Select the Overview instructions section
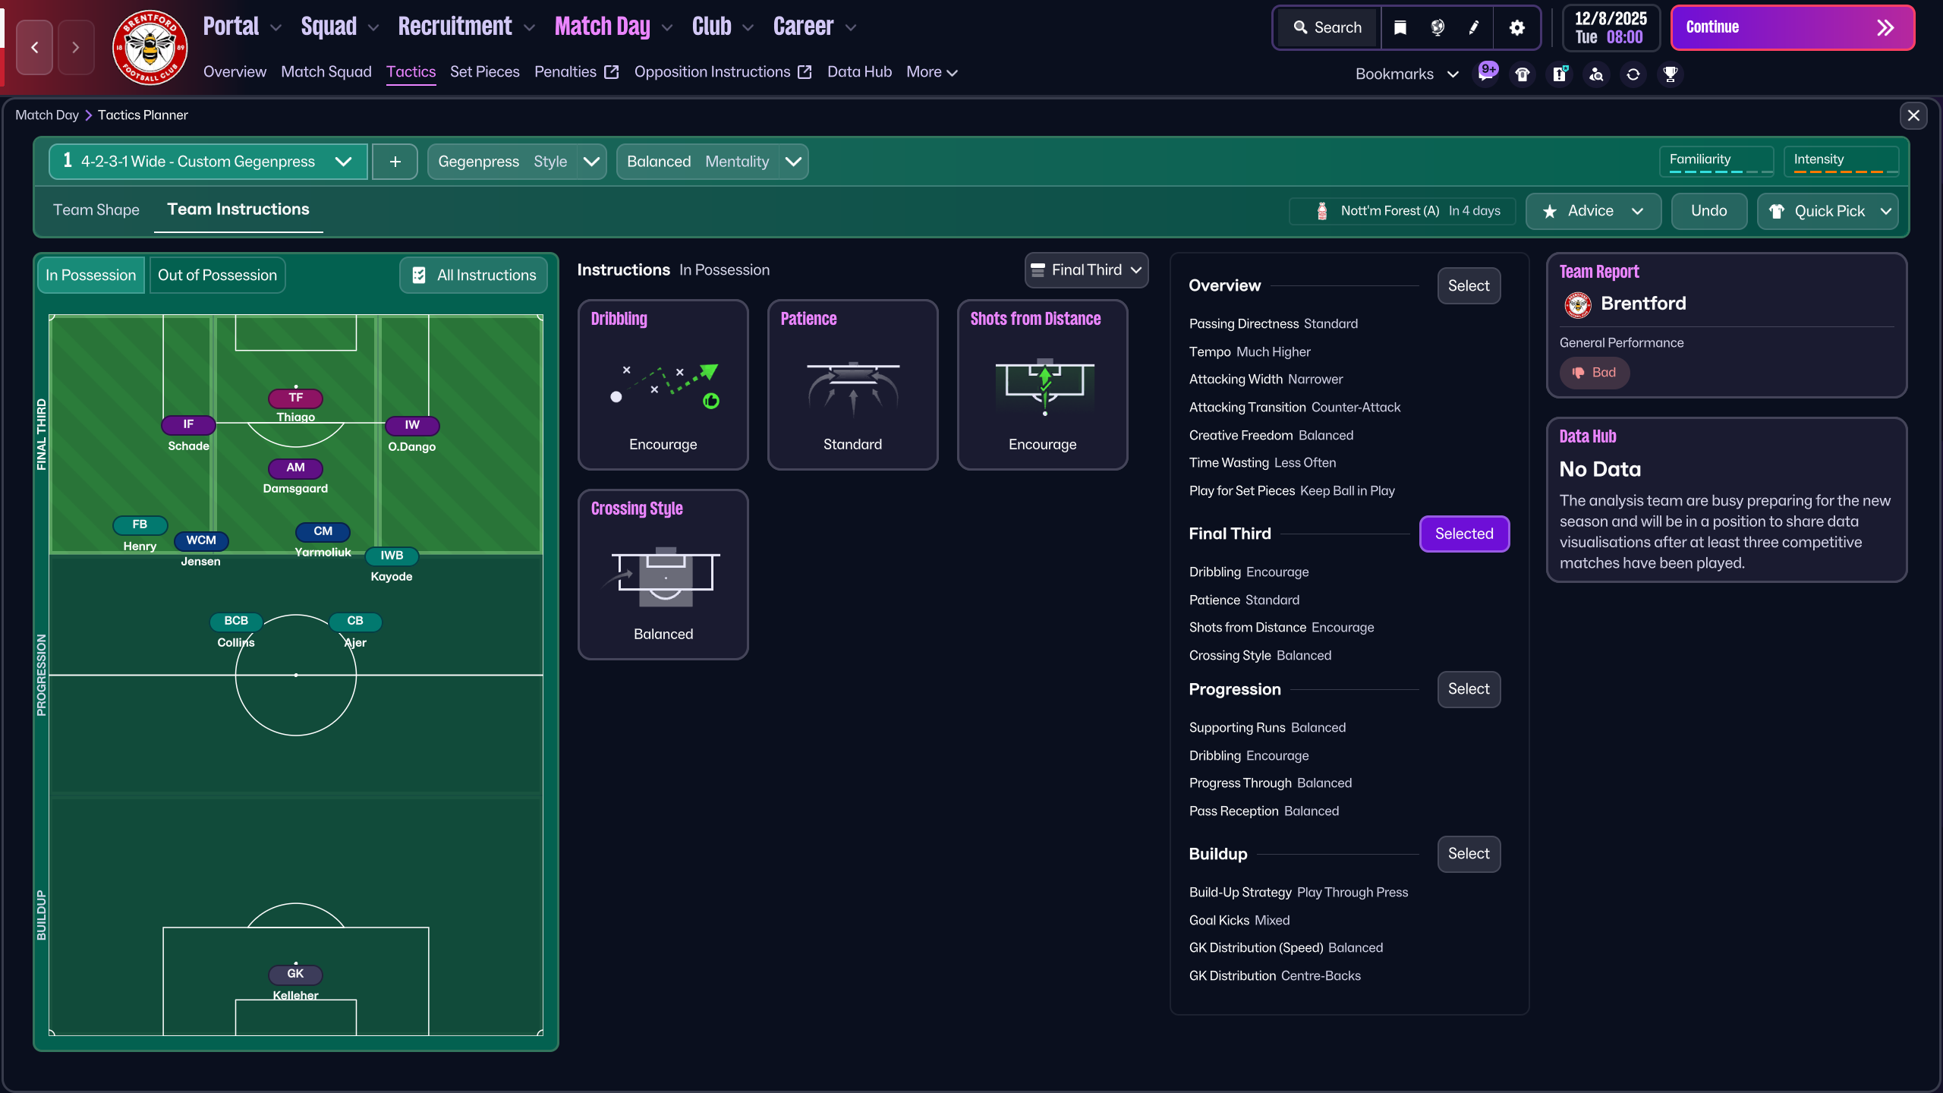1943x1093 pixels. 1469,285
